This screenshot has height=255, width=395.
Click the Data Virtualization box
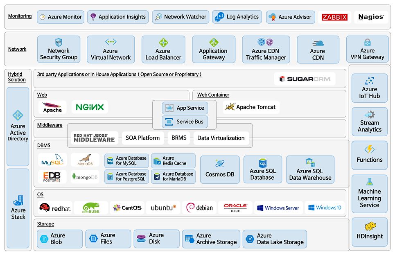click(221, 138)
